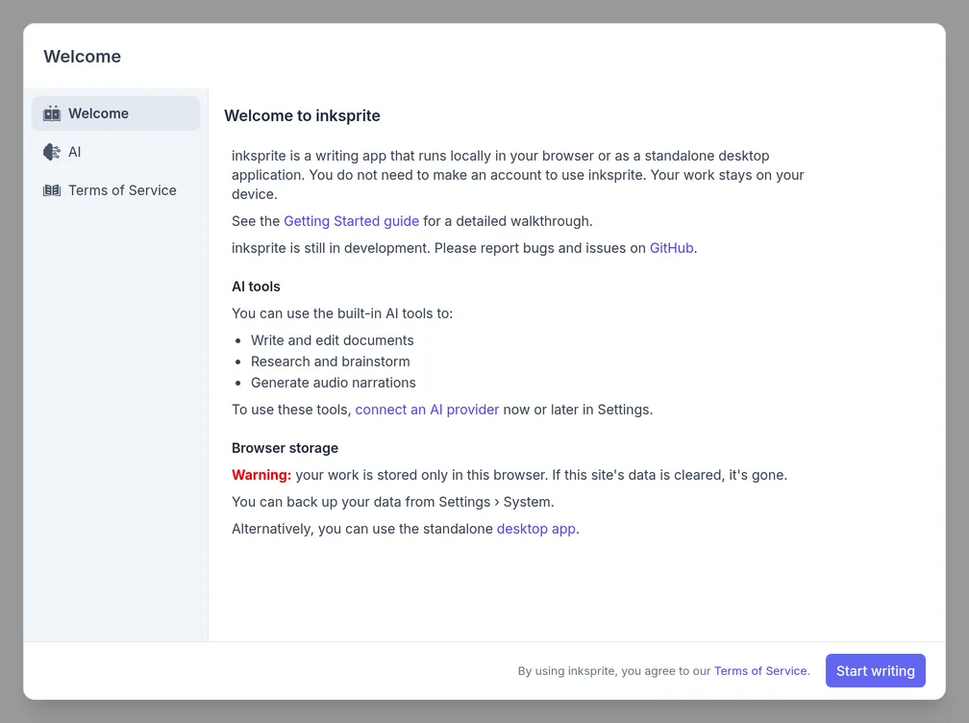This screenshot has height=723, width=969.
Task: Click the 'Write and edit documents' bullet
Action: [332, 340]
